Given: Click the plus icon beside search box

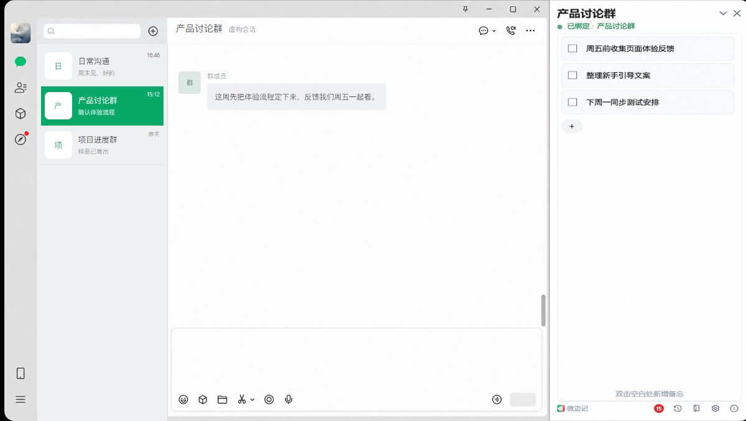Looking at the screenshot, I should click(x=153, y=31).
